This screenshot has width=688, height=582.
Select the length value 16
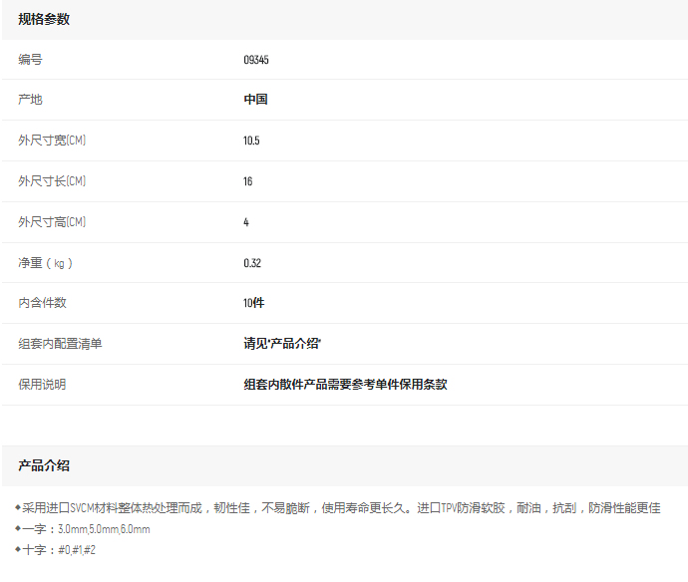pos(248,181)
